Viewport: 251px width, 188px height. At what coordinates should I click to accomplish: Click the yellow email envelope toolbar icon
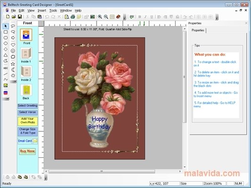[79, 16]
